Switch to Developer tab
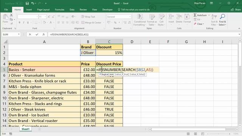Image resolution: width=242 pixels, height=136 pixels. coord(107,9)
